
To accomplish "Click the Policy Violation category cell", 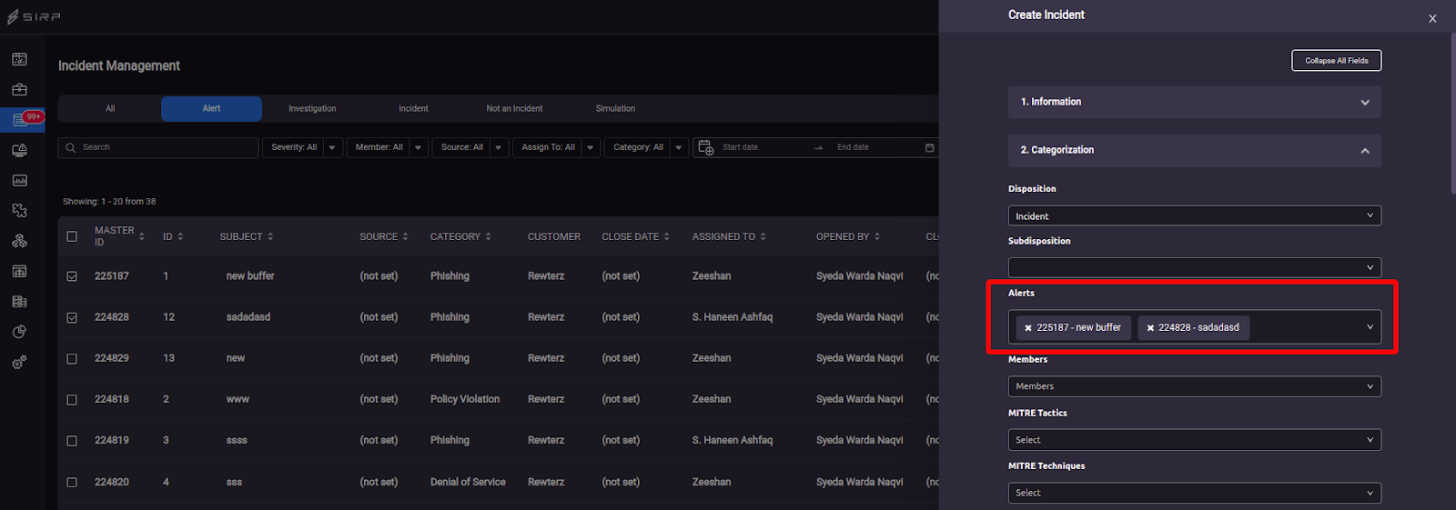I will click(465, 399).
